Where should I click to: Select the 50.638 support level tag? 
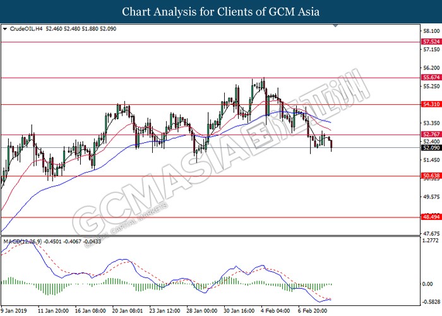click(430, 176)
